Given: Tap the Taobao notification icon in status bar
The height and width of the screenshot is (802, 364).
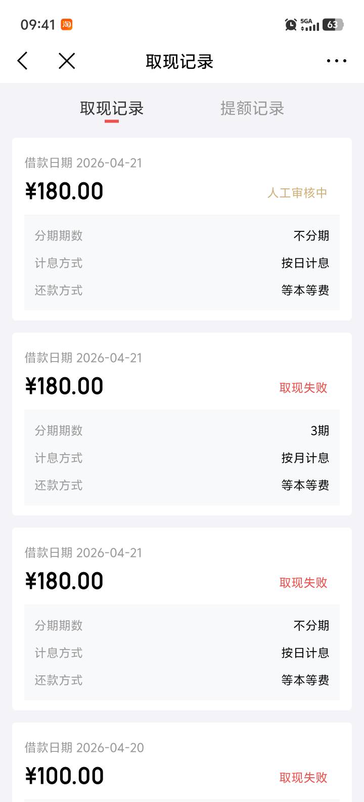Looking at the screenshot, I should click(67, 24).
